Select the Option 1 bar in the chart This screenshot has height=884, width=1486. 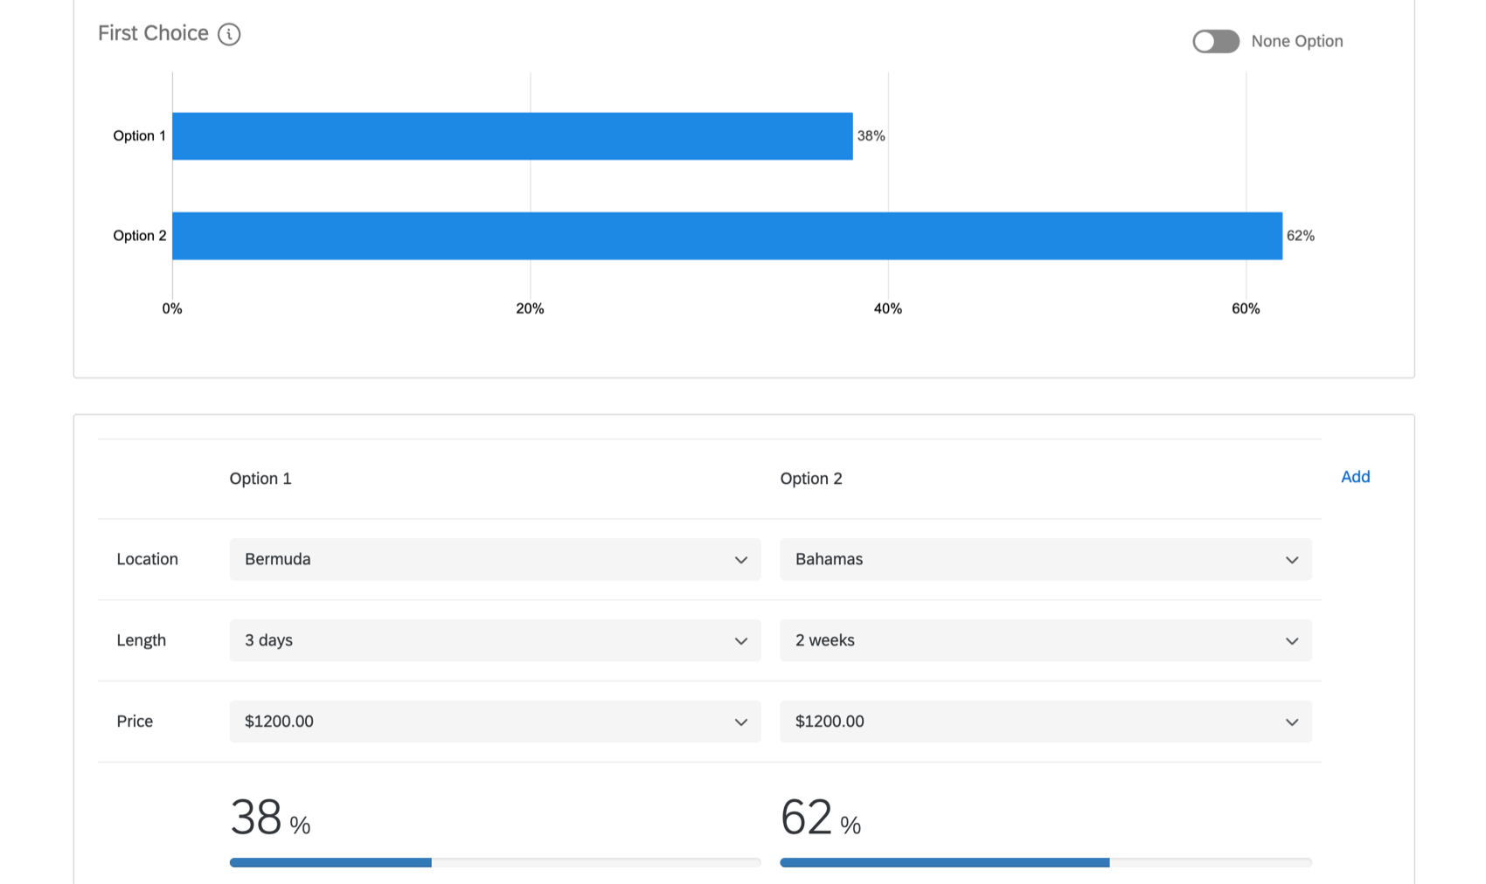511,135
